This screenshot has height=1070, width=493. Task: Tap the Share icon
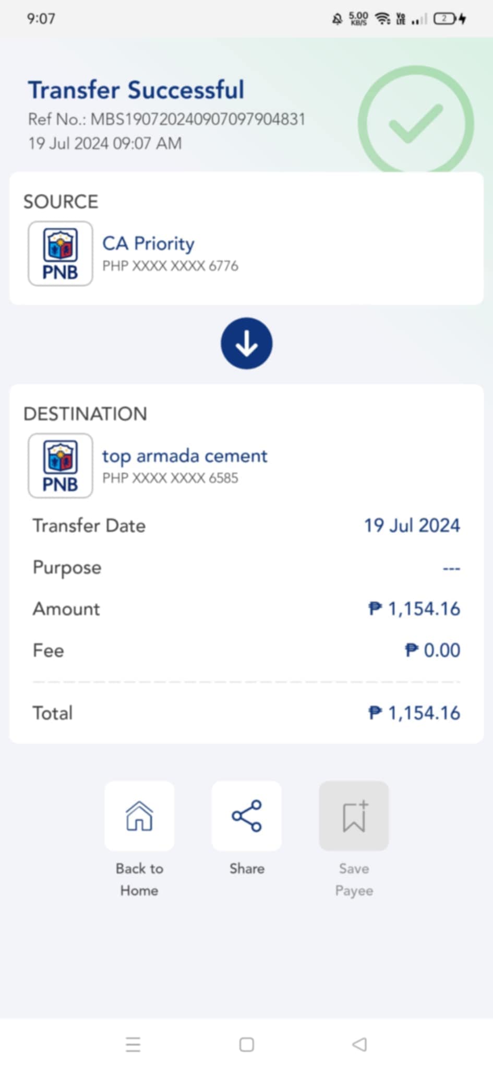[x=247, y=816]
